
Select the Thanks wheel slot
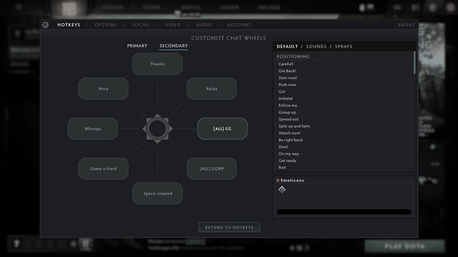pyautogui.click(x=158, y=64)
